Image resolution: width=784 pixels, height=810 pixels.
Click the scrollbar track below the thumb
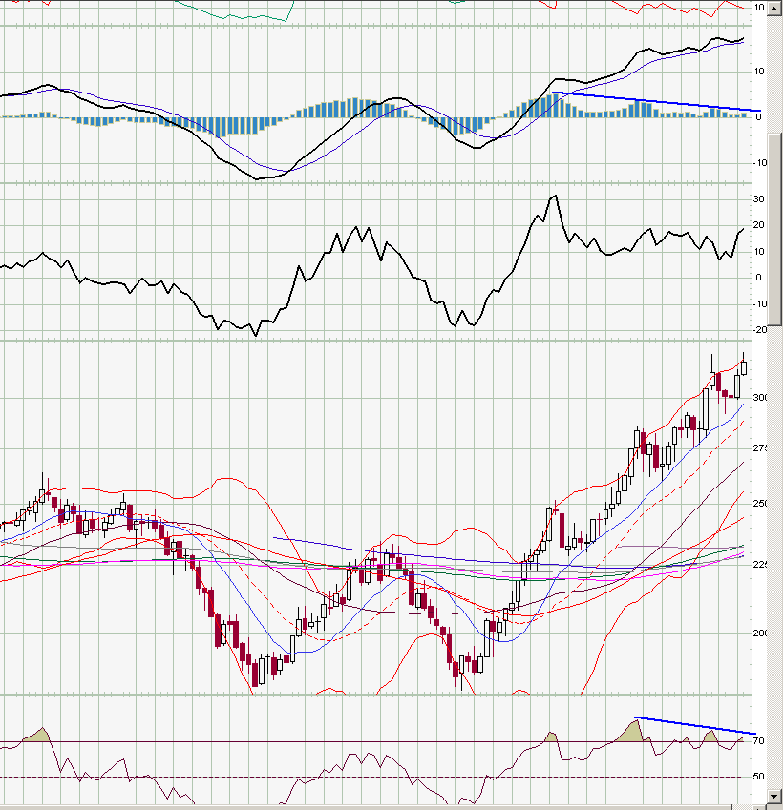pos(774,557)
